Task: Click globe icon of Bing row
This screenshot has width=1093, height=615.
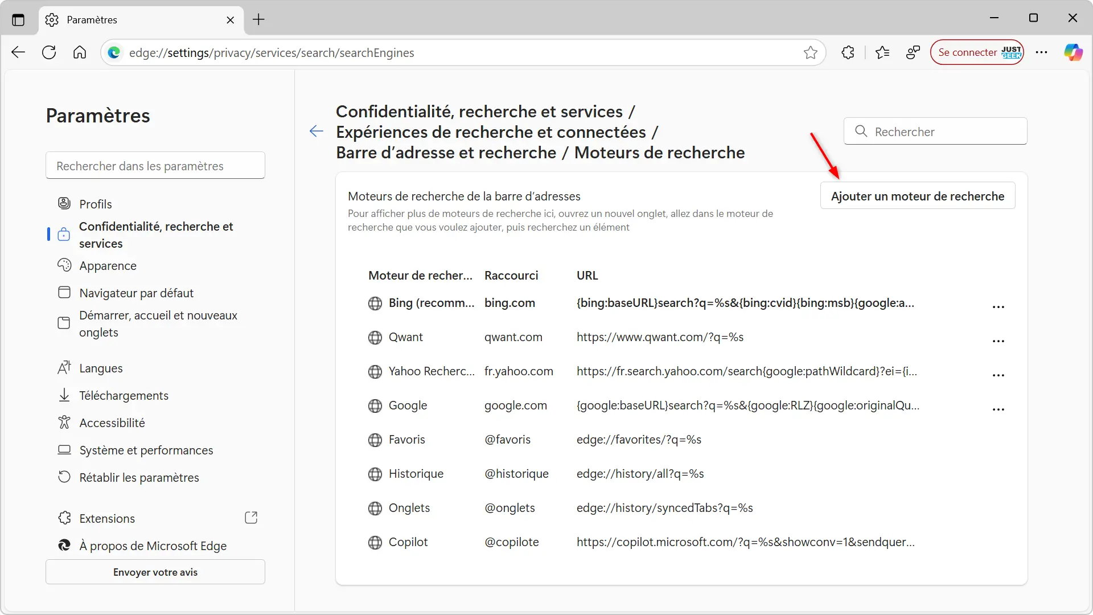Action: click(x=375, y=304)
